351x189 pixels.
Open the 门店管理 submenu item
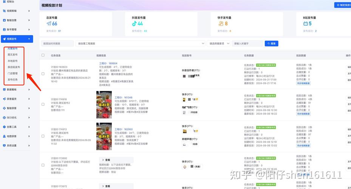[x=12, y=73]
